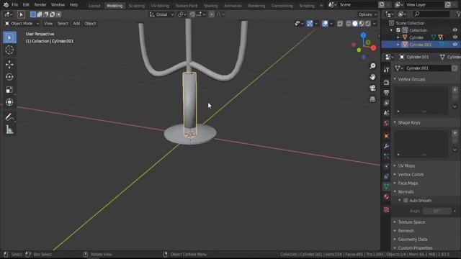
Task: Toggle visibility eye for Cylinder
Action: click(455, 37)
